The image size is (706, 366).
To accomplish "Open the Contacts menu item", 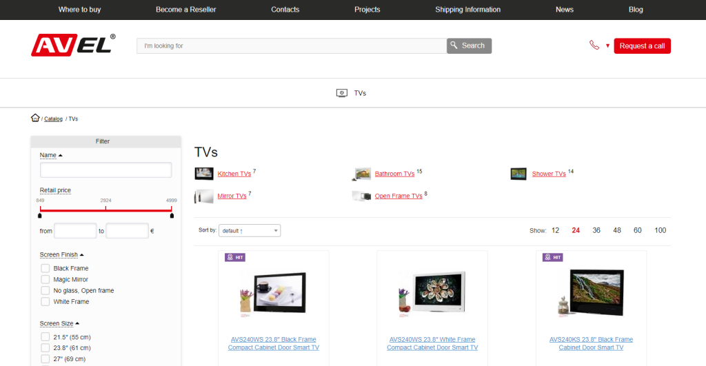I will click(x=285, y=10).
